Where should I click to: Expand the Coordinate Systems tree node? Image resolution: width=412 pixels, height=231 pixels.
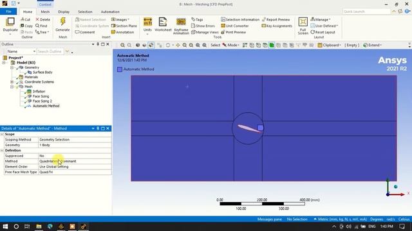(x=12, y=81)
